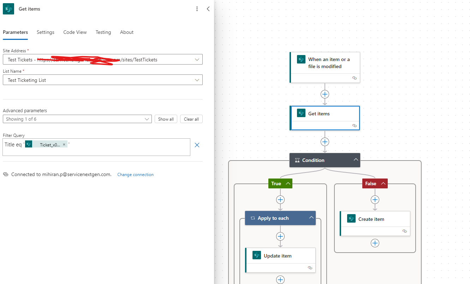Click inside the Filter Query input field
Screen dimensions: 470x284
coord(96,147)
